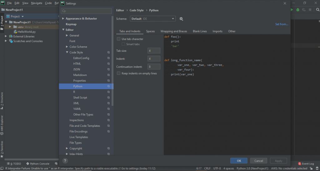Click copy icon beside File Encodings row
Viewport: 320px width, 171px height.
click(108, 131)
